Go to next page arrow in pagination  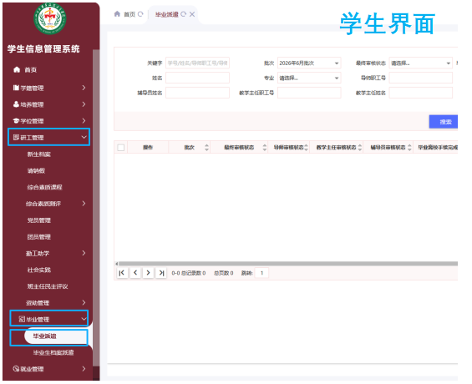148,273
